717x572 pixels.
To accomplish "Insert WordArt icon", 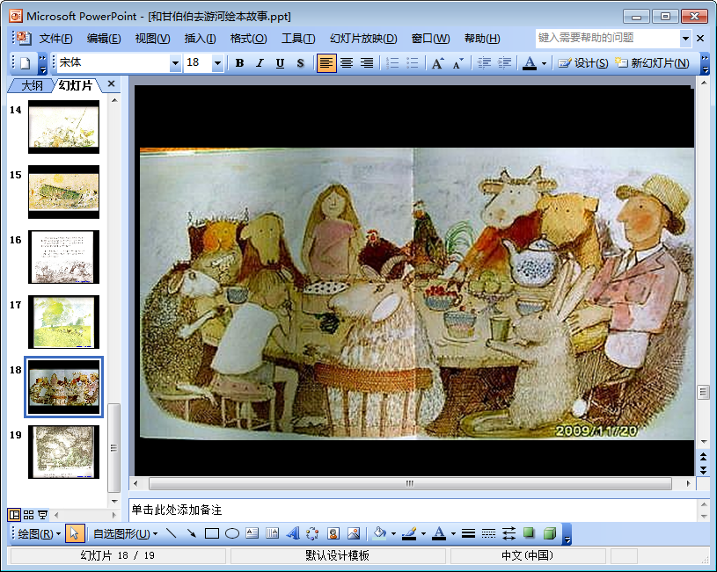I will click(x=293, y=533).
